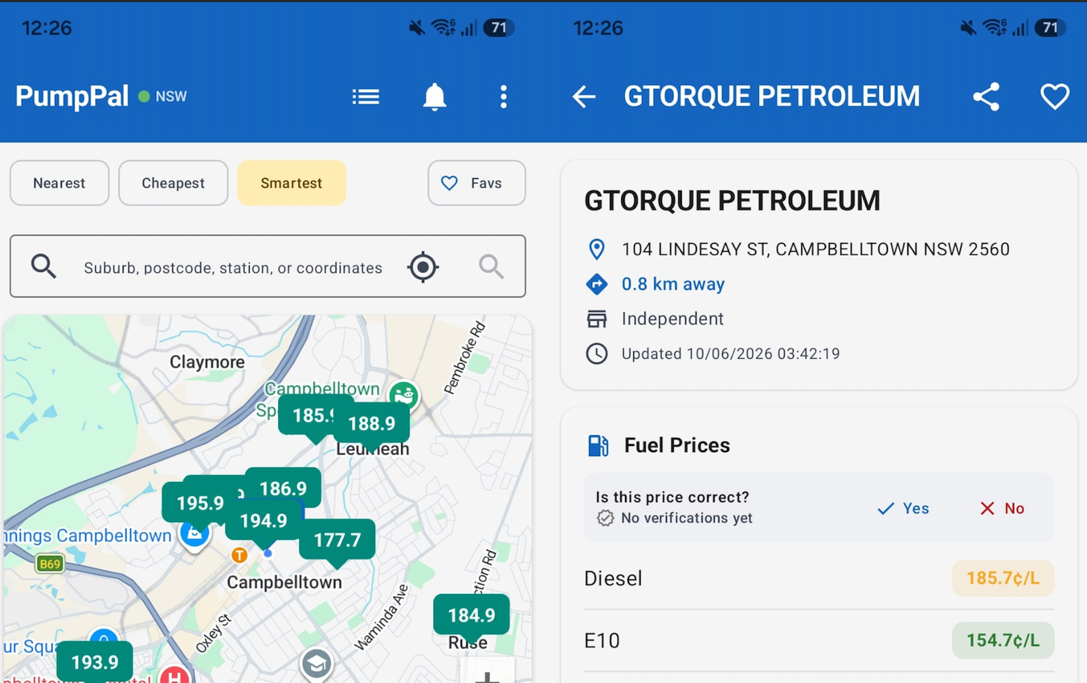
Task: Select the 186.9 price marker on map
Action: click(283, 488)
